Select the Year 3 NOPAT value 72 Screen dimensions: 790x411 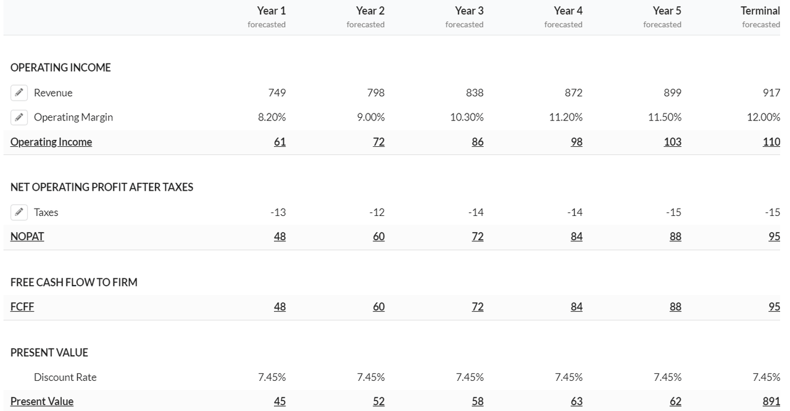click(x=477, y=236)
